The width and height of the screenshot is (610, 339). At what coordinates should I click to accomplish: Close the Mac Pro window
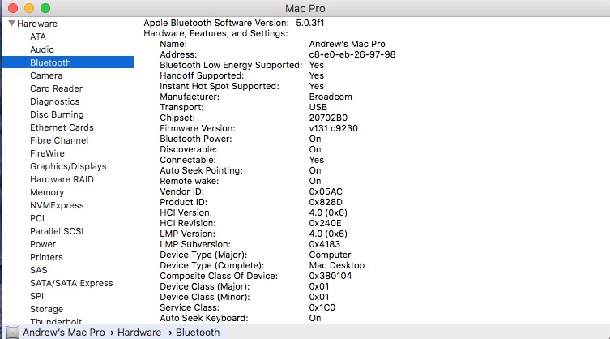(13, 8)
